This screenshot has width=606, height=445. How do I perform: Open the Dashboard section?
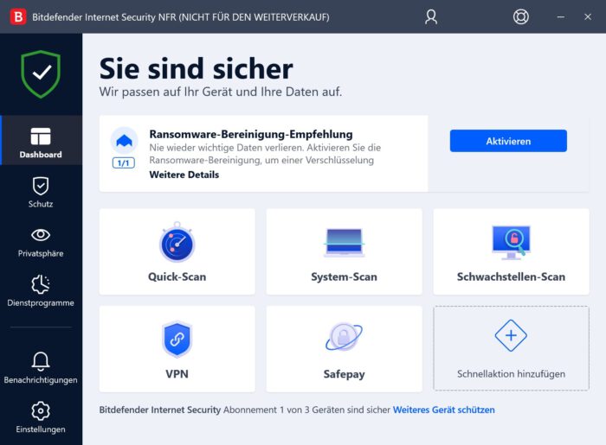pyautogui.click(x=41, y=140)
